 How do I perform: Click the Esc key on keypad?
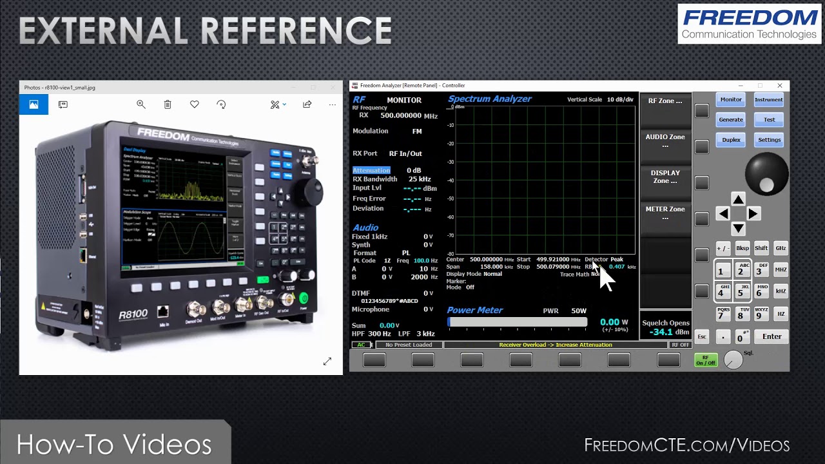point(702,336)
